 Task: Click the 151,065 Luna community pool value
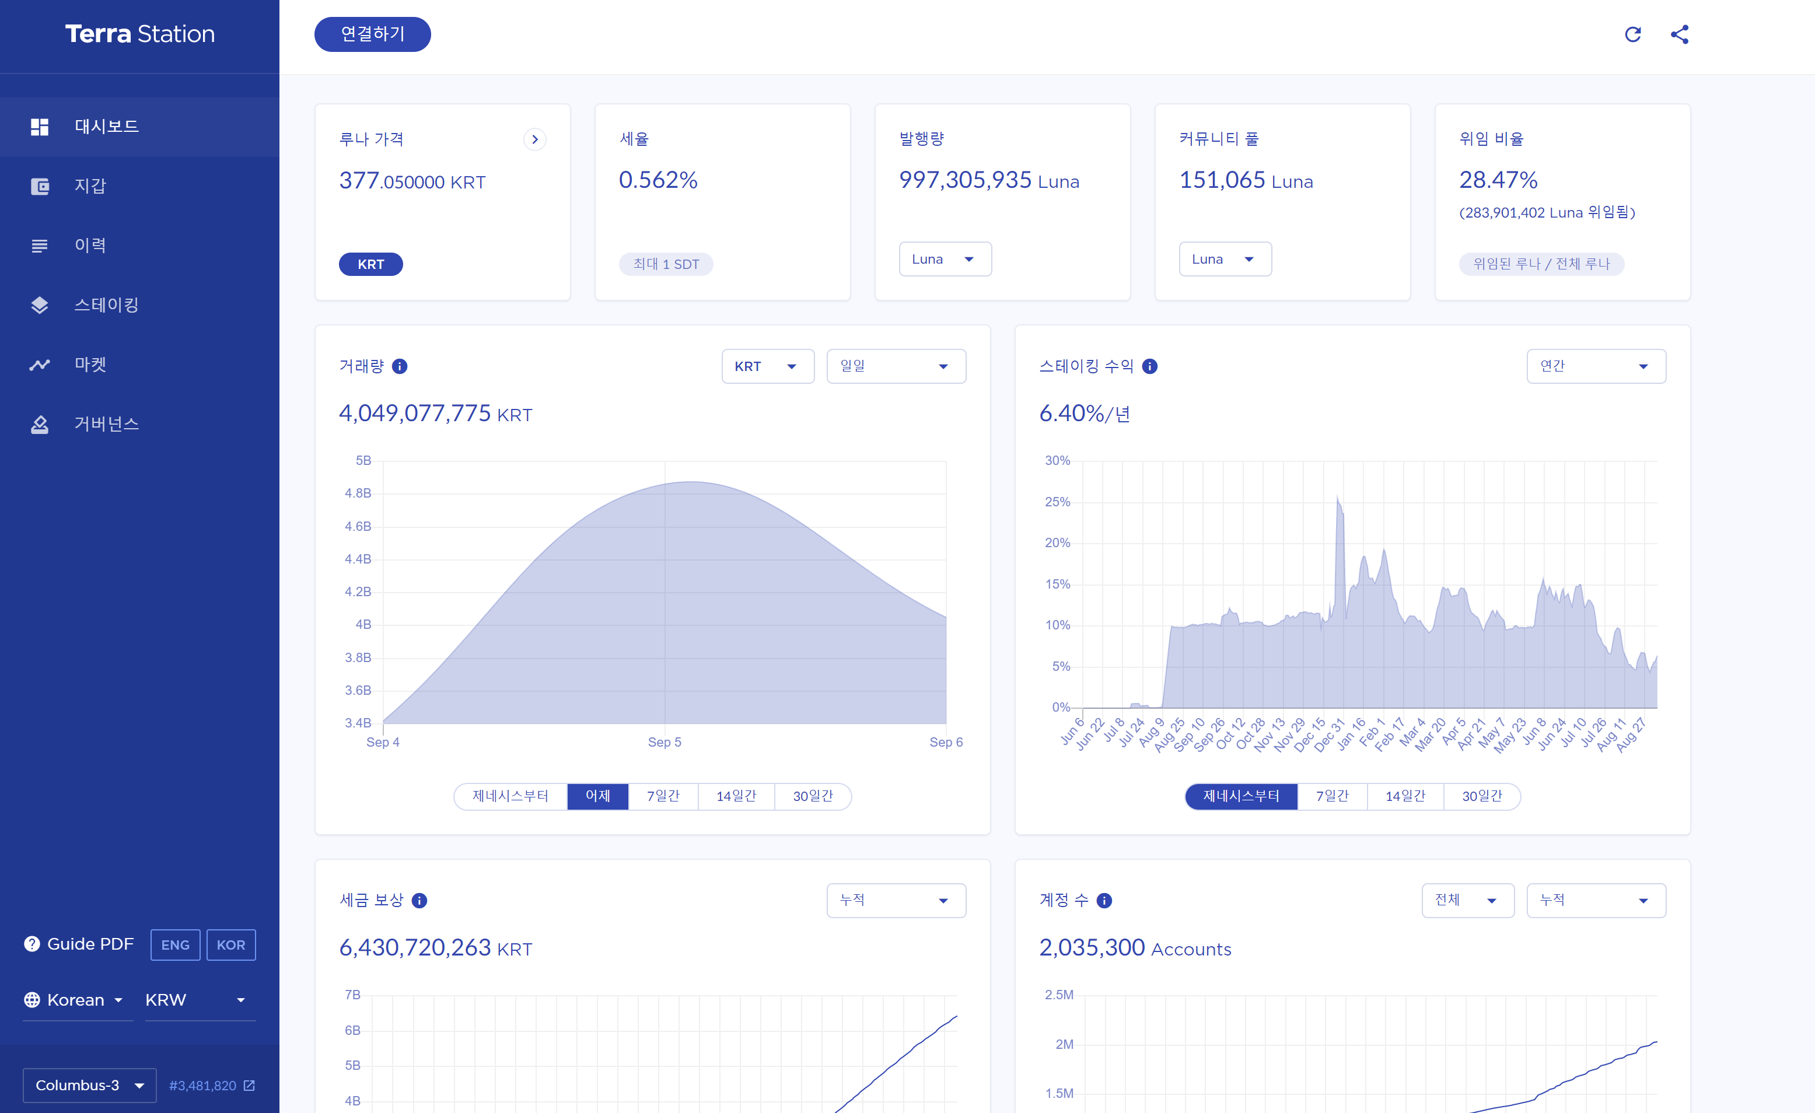click(1246, 180)
